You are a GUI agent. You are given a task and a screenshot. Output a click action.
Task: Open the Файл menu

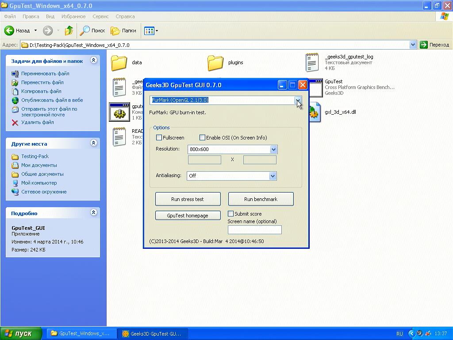pos(10,16)
